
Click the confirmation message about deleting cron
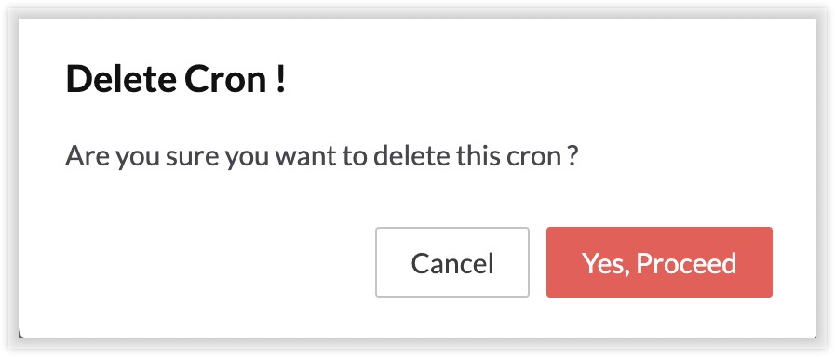pyautogui.click(x=322, y=157)
